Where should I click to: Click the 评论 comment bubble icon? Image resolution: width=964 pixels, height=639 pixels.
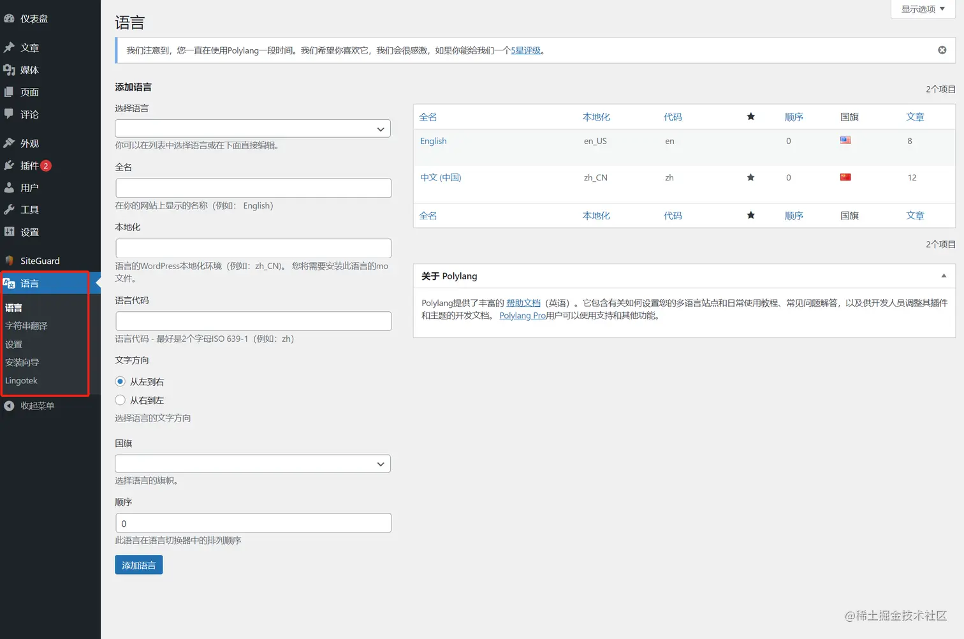coord(9,114)
